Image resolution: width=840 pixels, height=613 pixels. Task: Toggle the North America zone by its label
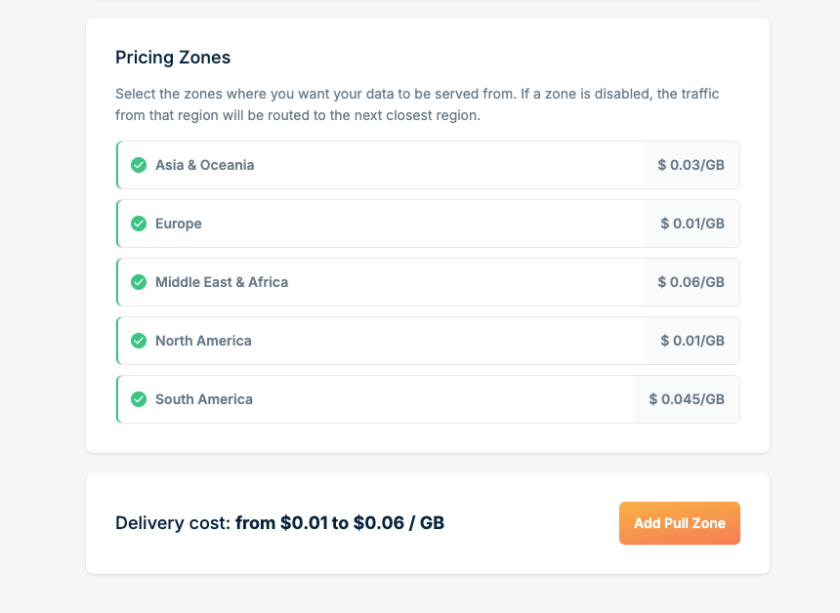(x=203, y=341)
